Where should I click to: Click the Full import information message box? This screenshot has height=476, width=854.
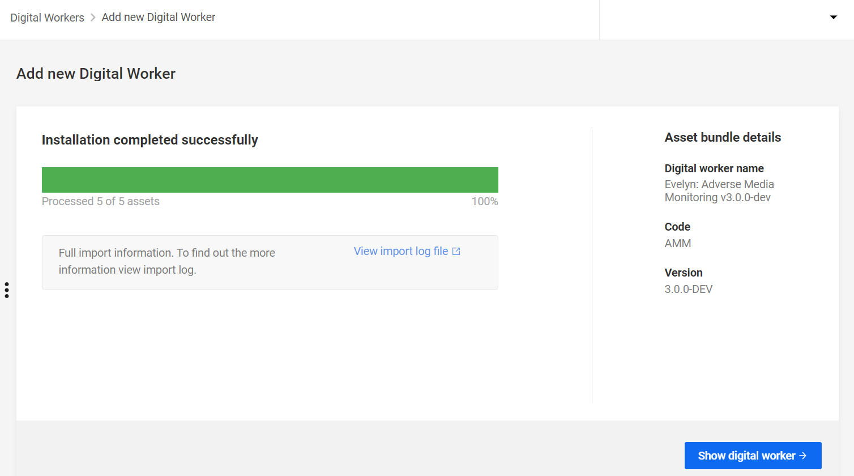[270, 262]
